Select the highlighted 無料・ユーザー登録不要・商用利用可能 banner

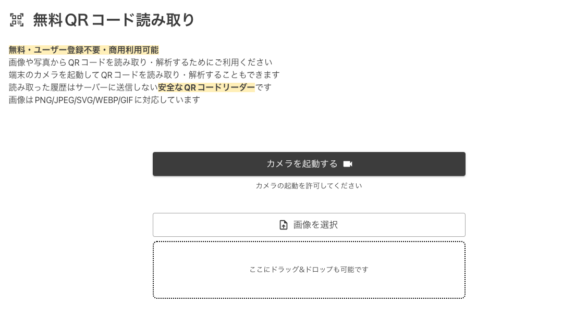83,49
